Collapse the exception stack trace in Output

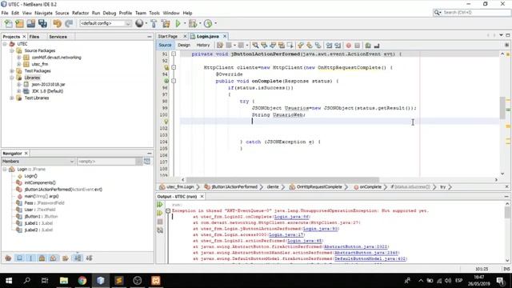point(168,211)
